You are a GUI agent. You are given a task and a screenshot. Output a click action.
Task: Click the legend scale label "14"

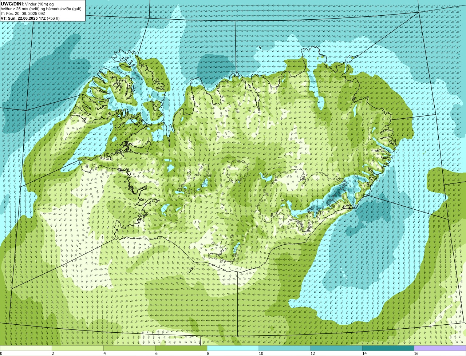[364, 353]
